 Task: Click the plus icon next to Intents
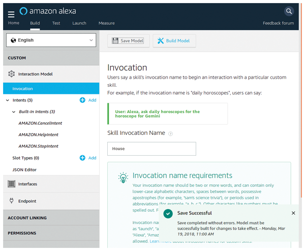tap(82, 100)
